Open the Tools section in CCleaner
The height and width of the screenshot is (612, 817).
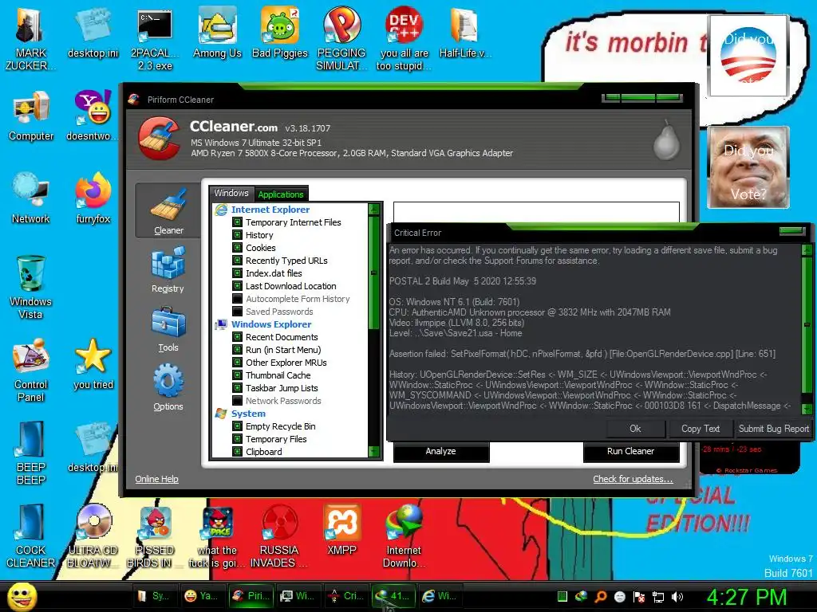[x=168, y=329]
